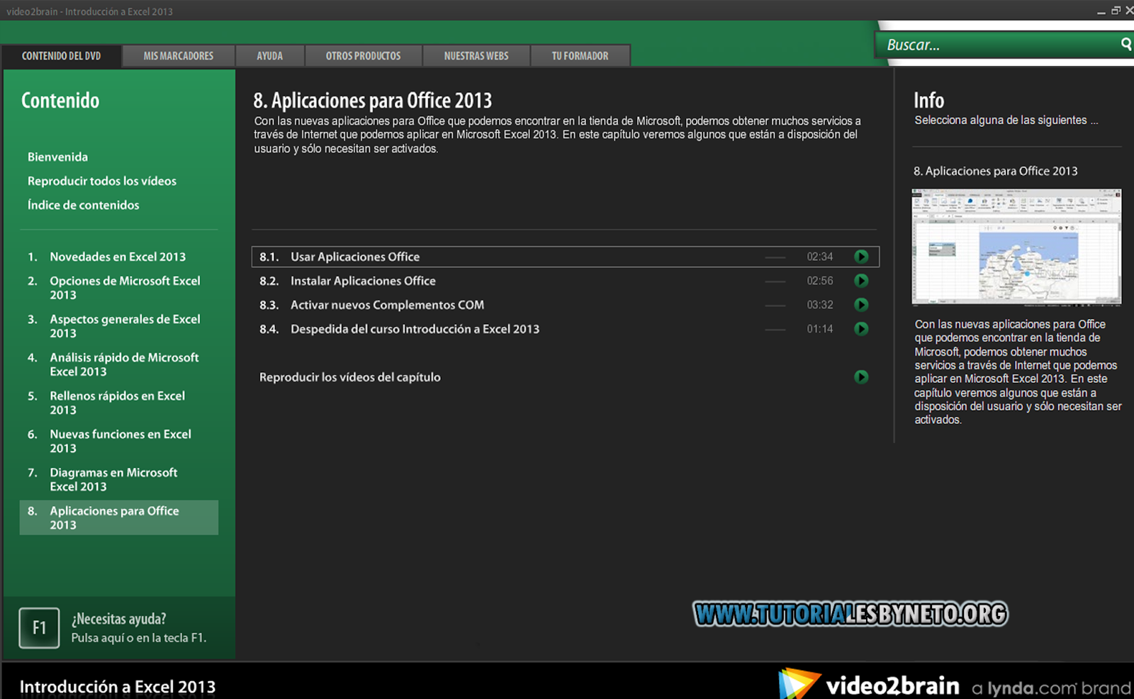The image size is (1134, 699).
Task: Click the Info panel heading
Action: click(928, 100)
